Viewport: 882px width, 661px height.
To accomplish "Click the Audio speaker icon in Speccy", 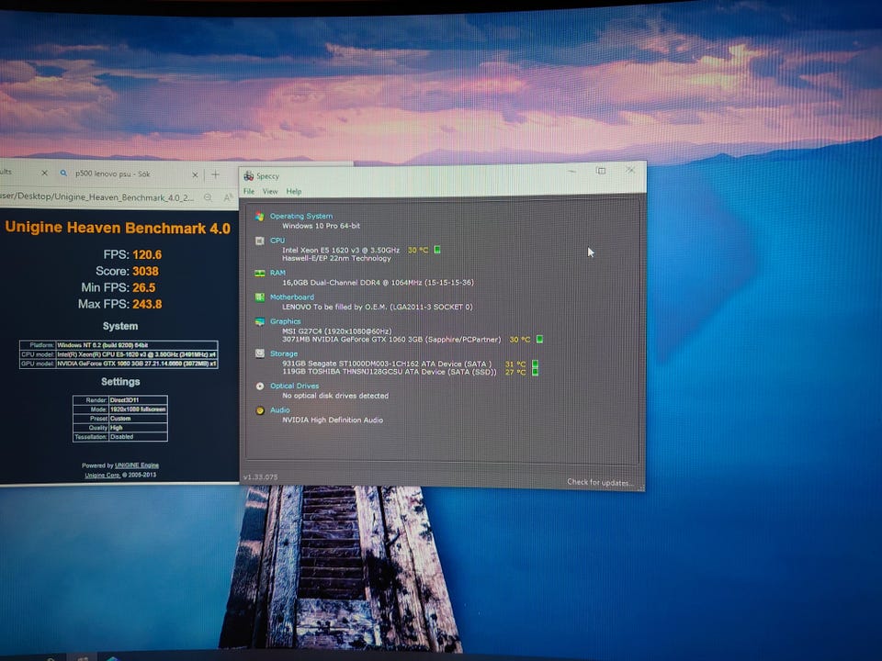I will click(x=259, y=410).
